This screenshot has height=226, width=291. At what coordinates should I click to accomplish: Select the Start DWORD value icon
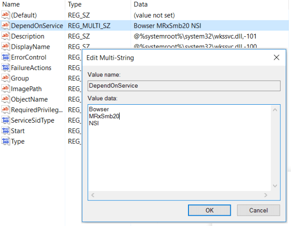point(5,131)
